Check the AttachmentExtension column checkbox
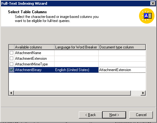Image resolution: width=157 pixels, height=123 pixels. [x=11, y=59]
